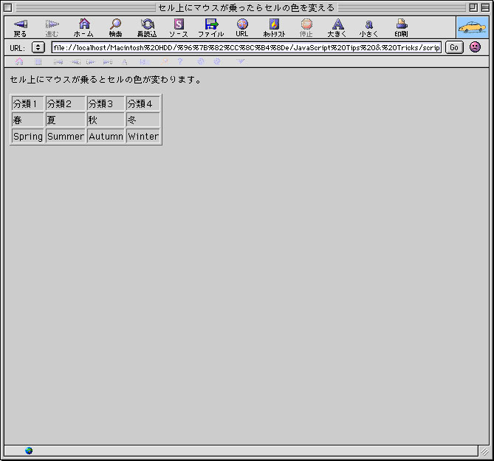Image resolution: width=494 pixels, height=461 pixels.
Task: Collapse window with the windowshade box
Action: click(485, 7)
